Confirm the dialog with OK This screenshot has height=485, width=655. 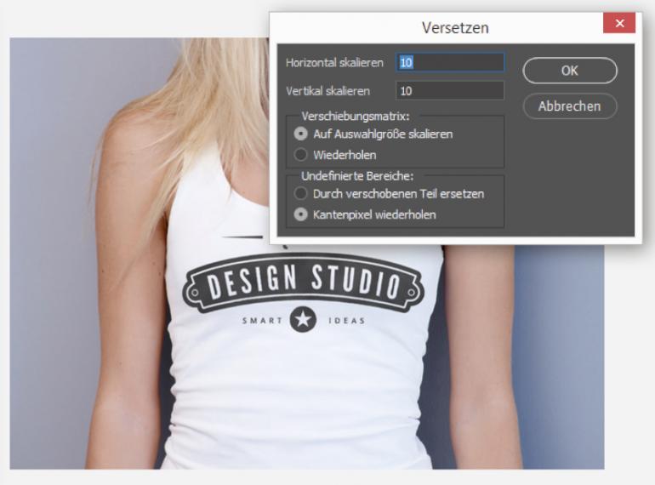[x=569, y=71]
